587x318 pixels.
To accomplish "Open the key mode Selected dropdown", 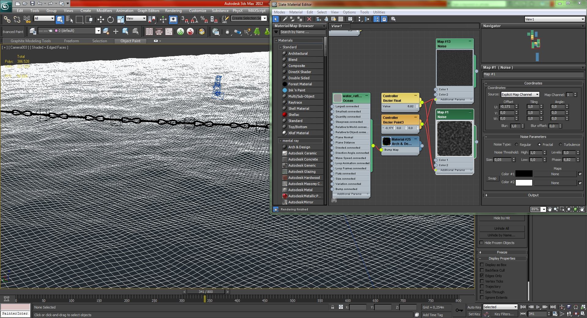I will pos(500,307).
